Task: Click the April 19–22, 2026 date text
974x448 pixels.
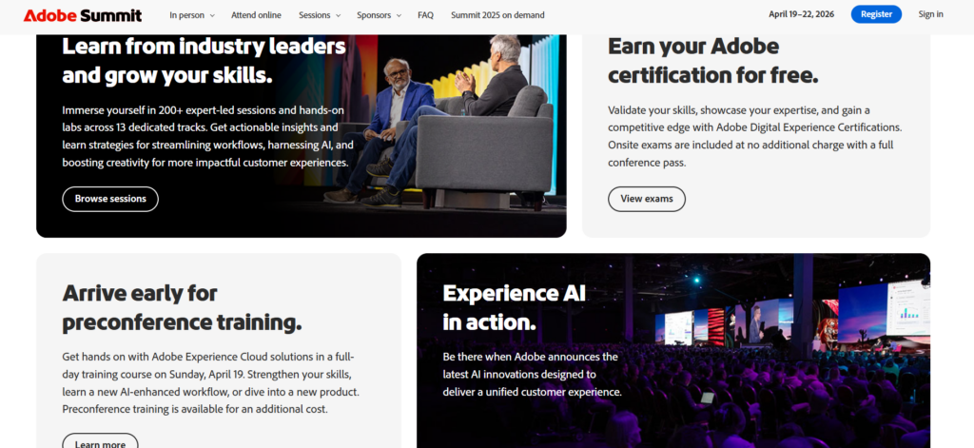Action: (801, 14)
